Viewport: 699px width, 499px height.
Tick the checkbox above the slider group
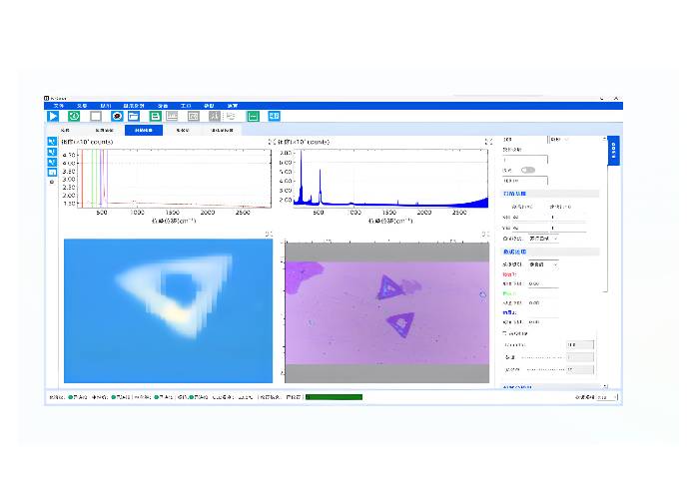pyautogui.click(x=504, y=333)
